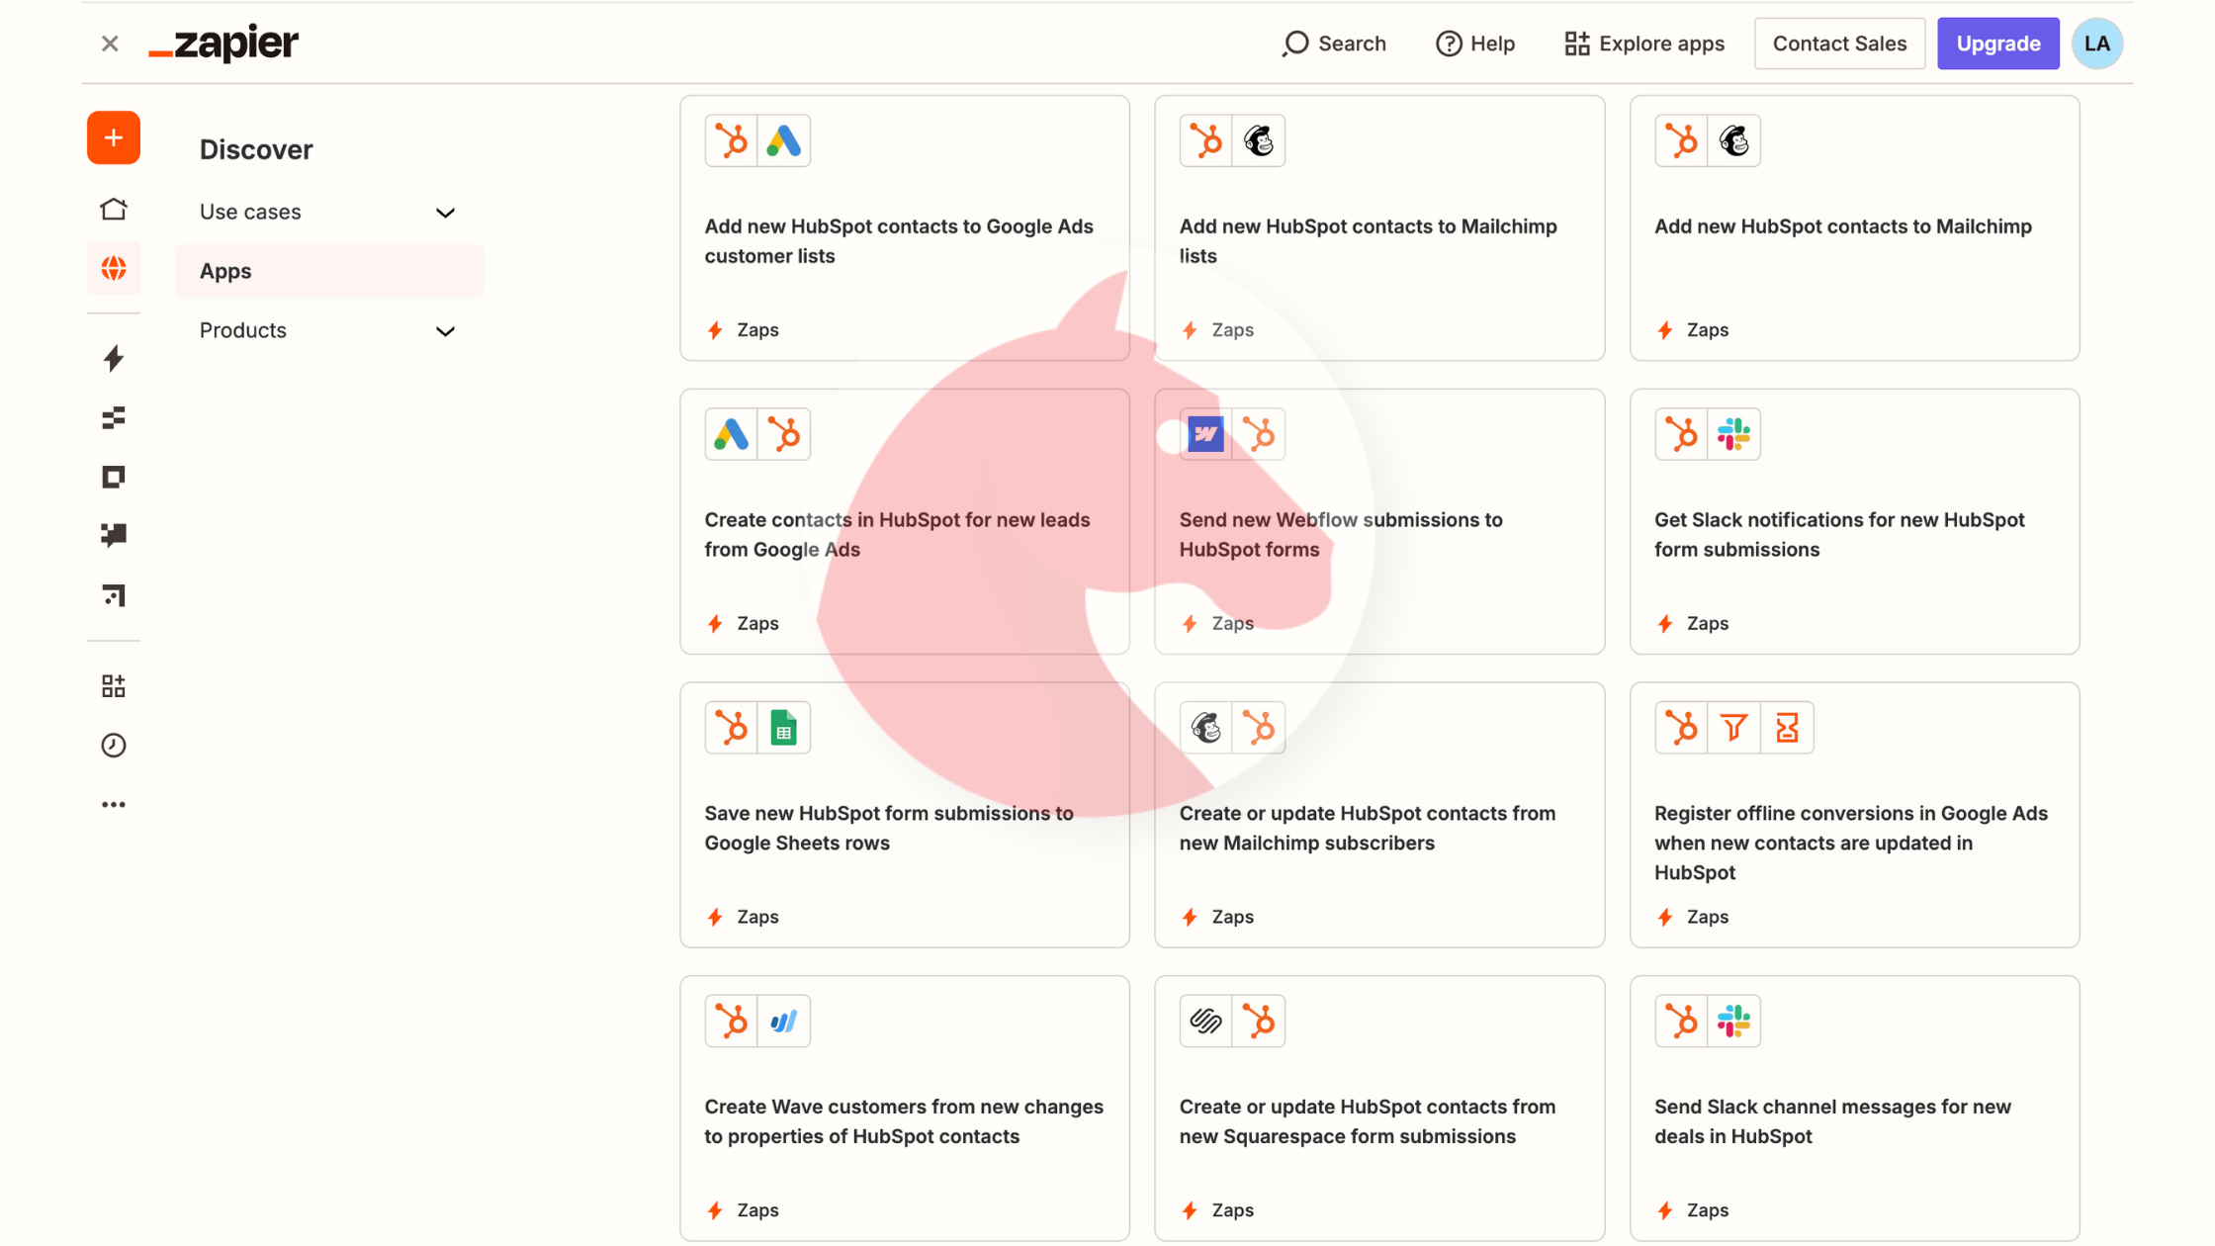The image size is (2215, 1246).
Task: Click the Wave icon on Wave customers card
Action: [x=784, y=1022]
